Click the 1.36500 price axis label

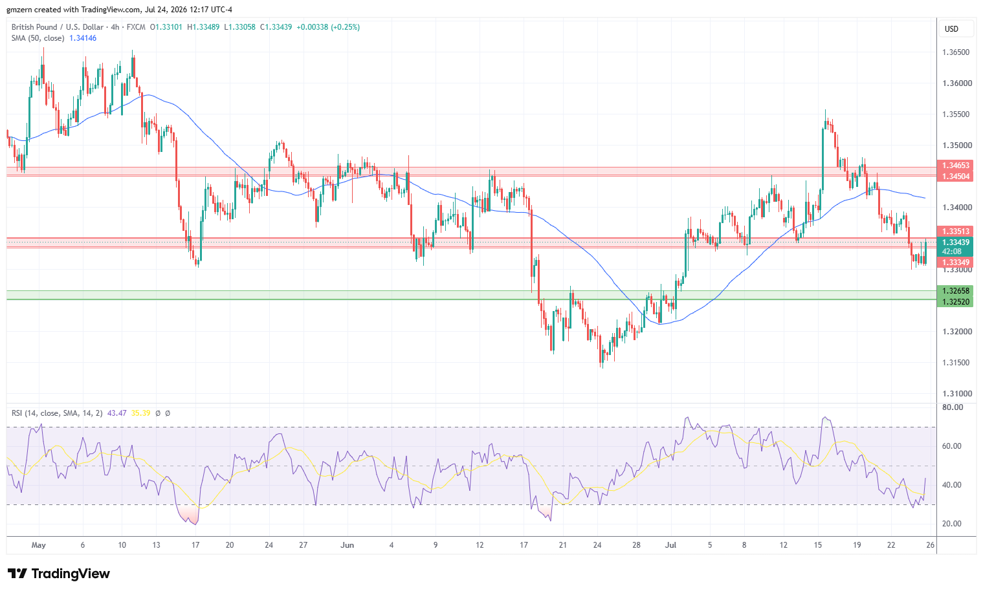[x=956, y=52]
